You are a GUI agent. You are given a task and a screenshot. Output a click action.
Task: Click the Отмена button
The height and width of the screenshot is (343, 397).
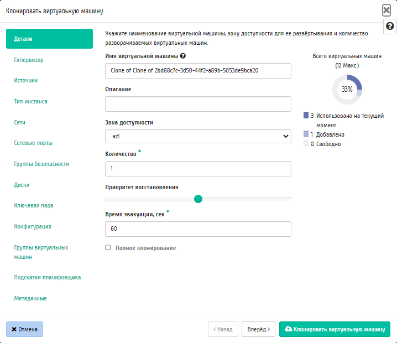tap(24, 329)
